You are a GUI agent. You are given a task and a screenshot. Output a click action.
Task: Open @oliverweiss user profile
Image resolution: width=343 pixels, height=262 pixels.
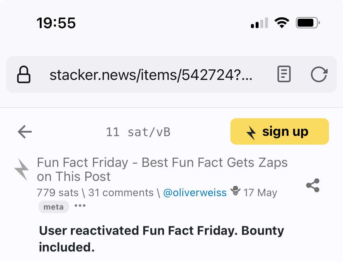(x=195, y=193)
